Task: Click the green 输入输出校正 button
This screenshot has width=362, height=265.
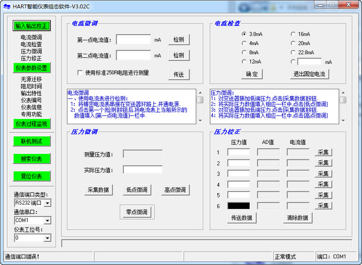Action: coord(31,26)
